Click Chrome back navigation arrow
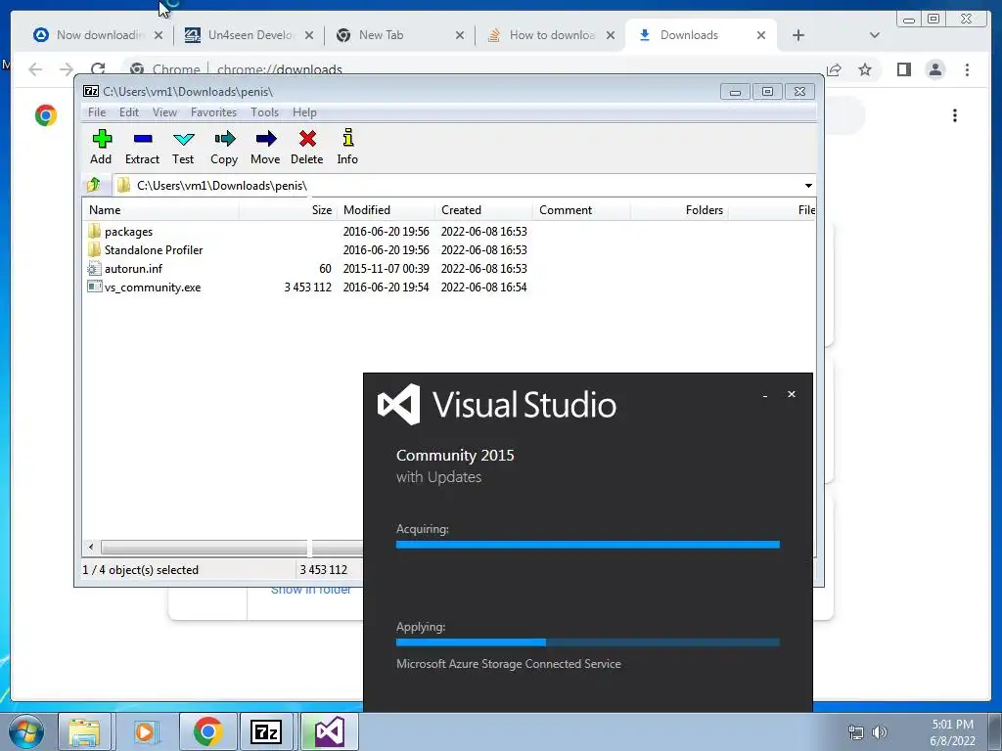1002x751 pixels. click(35, 69)
